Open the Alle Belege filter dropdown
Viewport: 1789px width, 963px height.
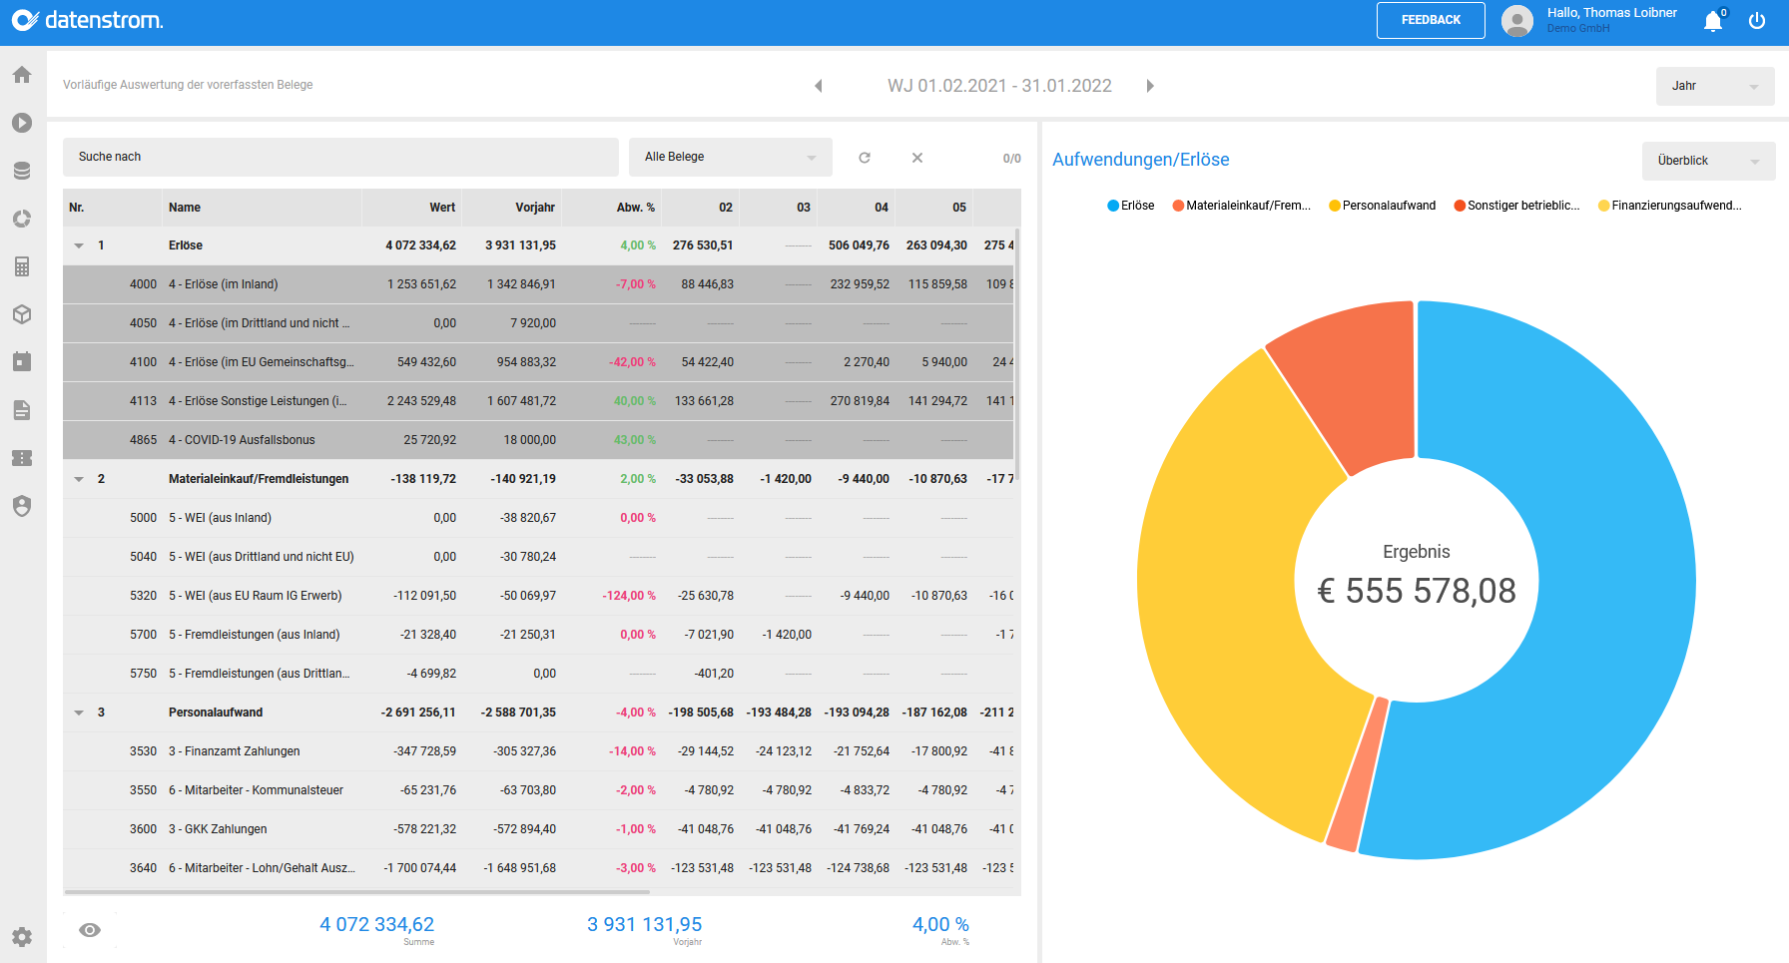coord(730,157)
